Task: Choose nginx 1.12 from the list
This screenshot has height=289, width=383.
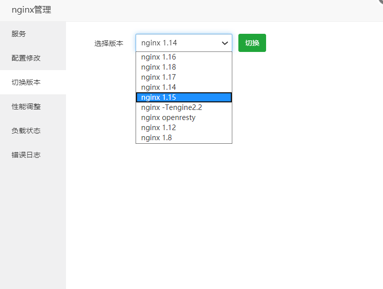Action: point(183,128)
